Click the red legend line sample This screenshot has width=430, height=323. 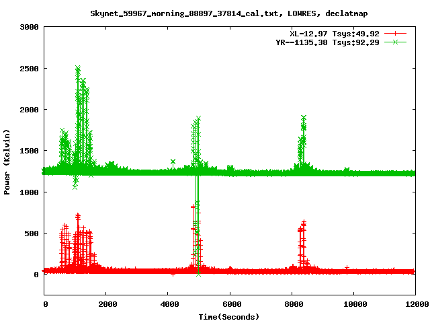pos(395,34)
